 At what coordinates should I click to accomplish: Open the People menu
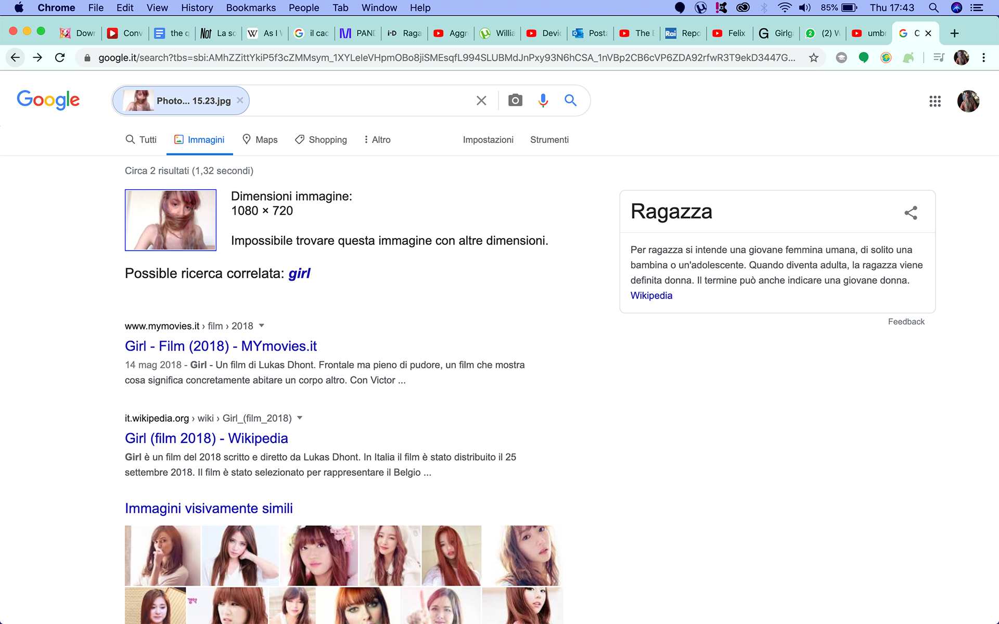click(304, 8)
